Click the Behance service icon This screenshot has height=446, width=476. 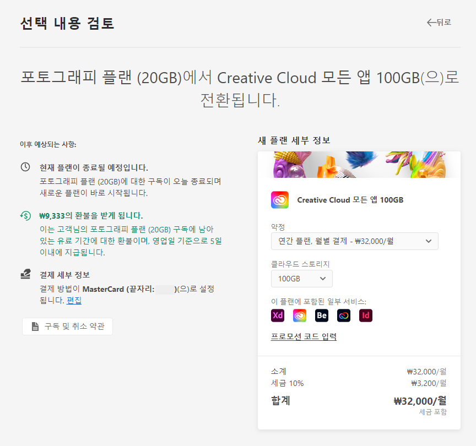[322, 316]
